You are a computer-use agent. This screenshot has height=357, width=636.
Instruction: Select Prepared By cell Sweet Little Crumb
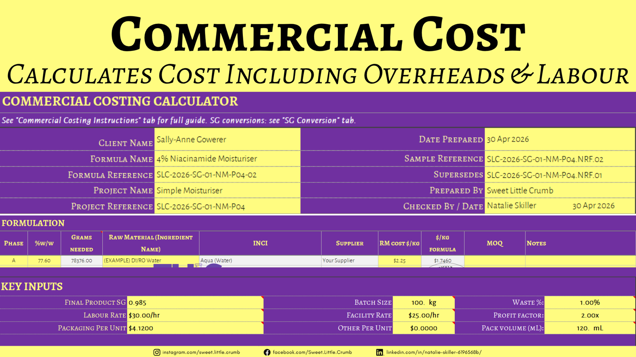(x=560, y=190)
